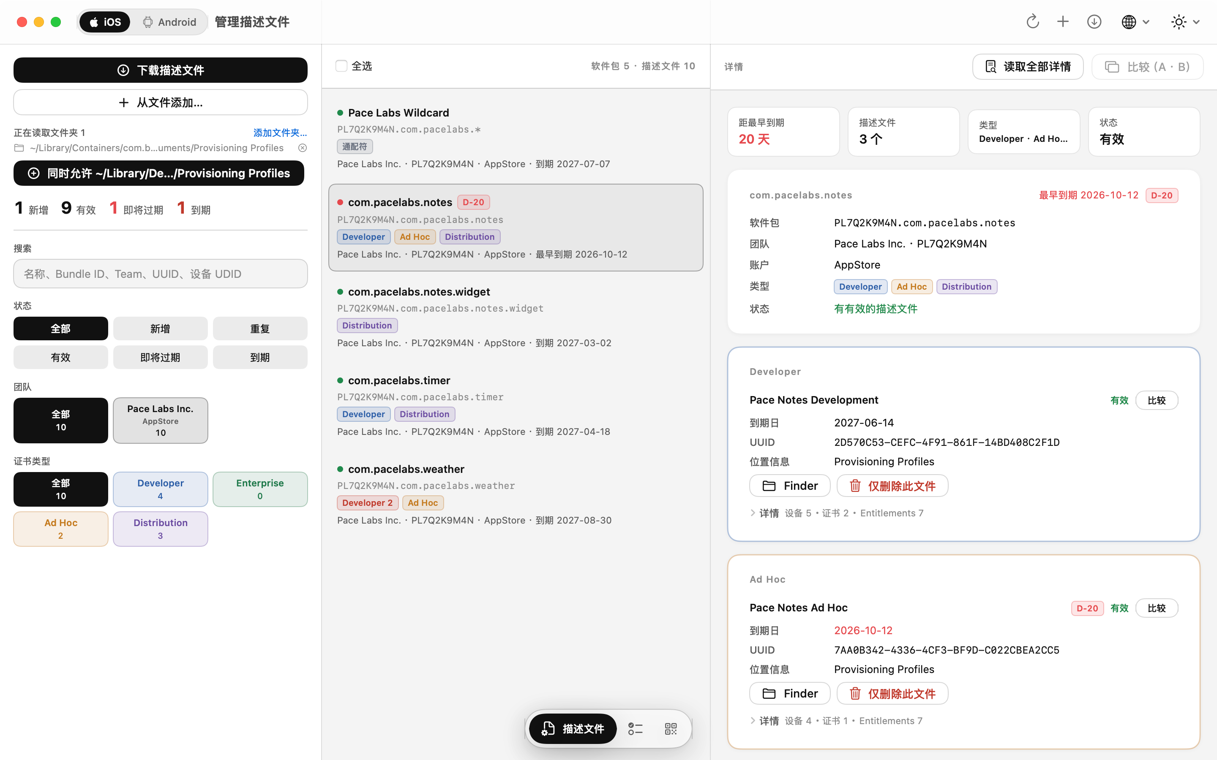Image resolution: width=1217 pixels, height=760 pixels.
Task: Click the refresh icon in the top toolbar
Action: (1032, 22)
